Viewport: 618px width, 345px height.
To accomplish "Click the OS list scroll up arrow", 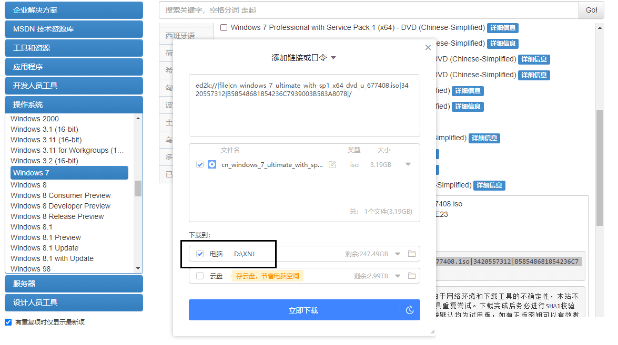I will click(138, 118).
